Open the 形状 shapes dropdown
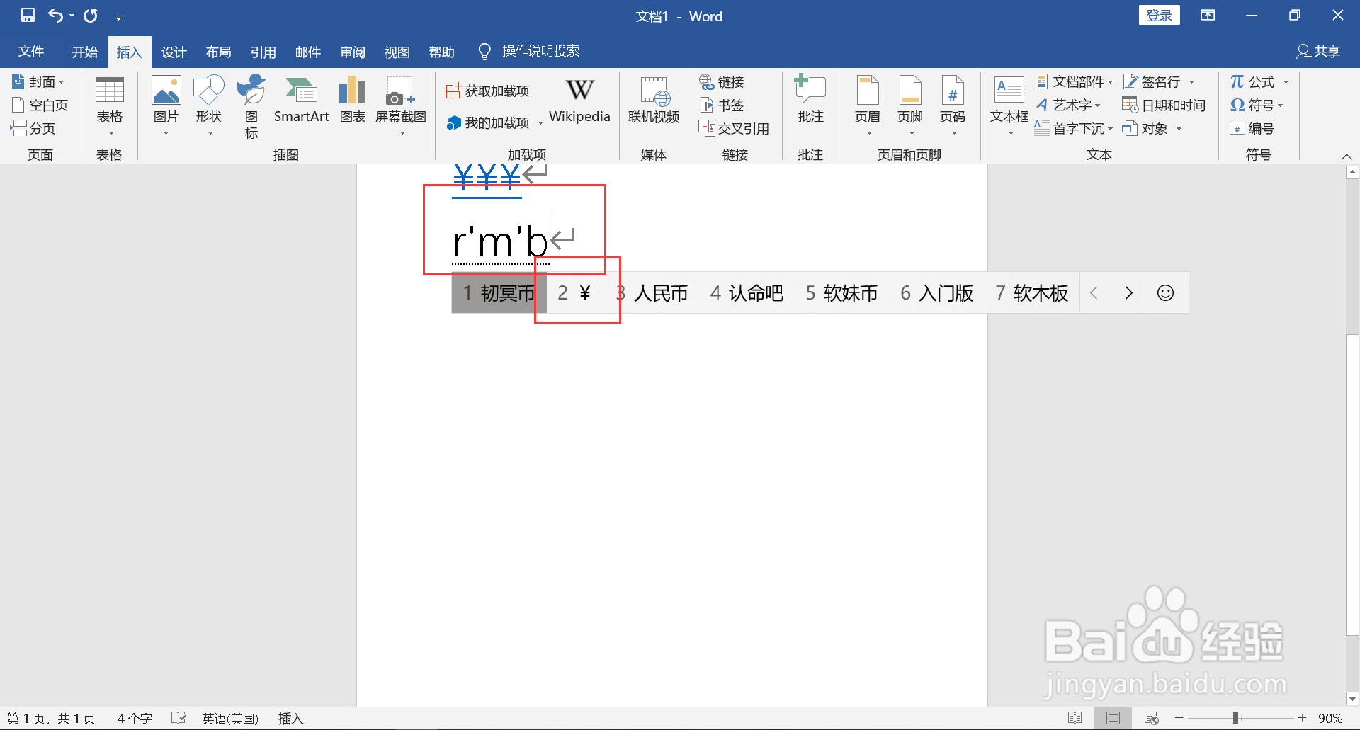This screenshot has height=730, width=1360. [208, 105]
